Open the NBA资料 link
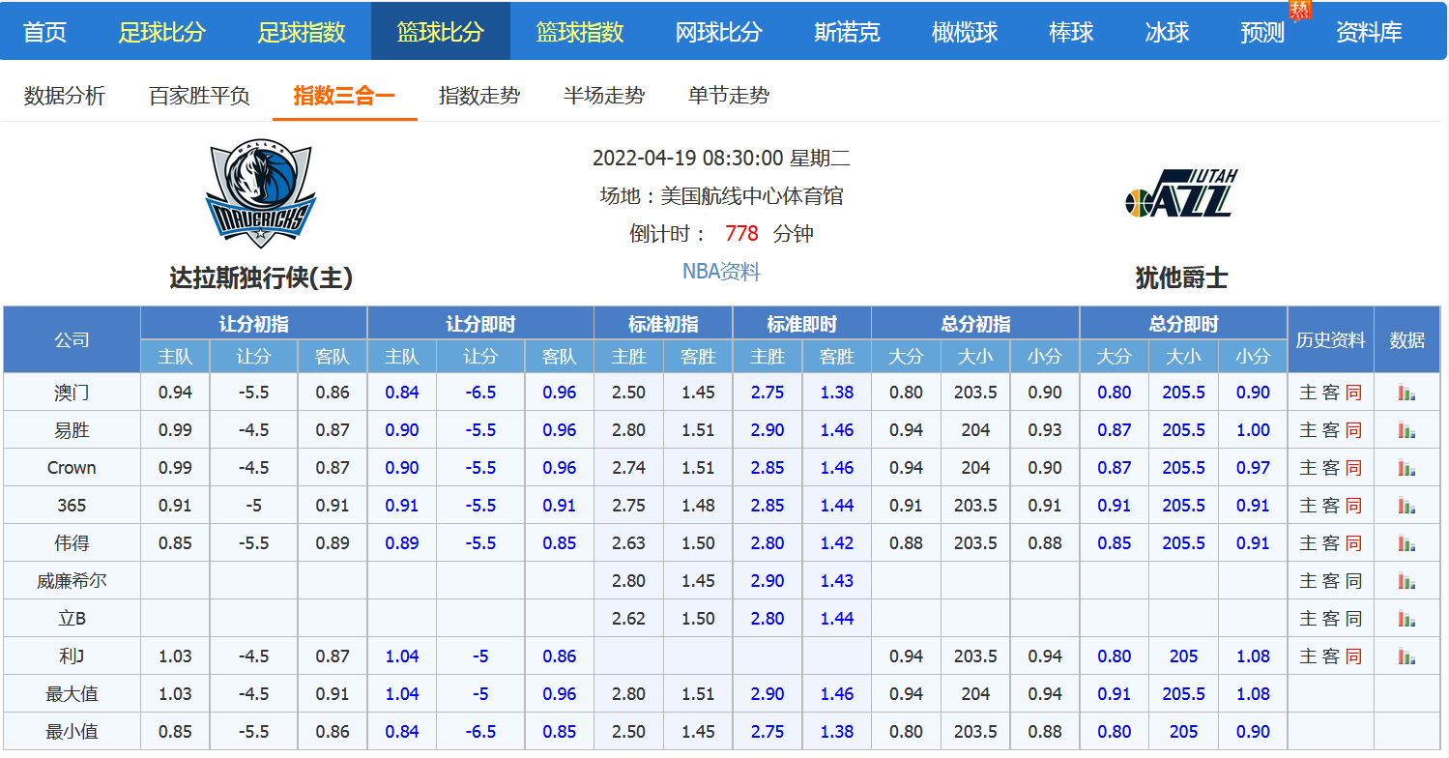Image resolution: width=1449 pixels, height=758 pixels. tap(721, 272)
